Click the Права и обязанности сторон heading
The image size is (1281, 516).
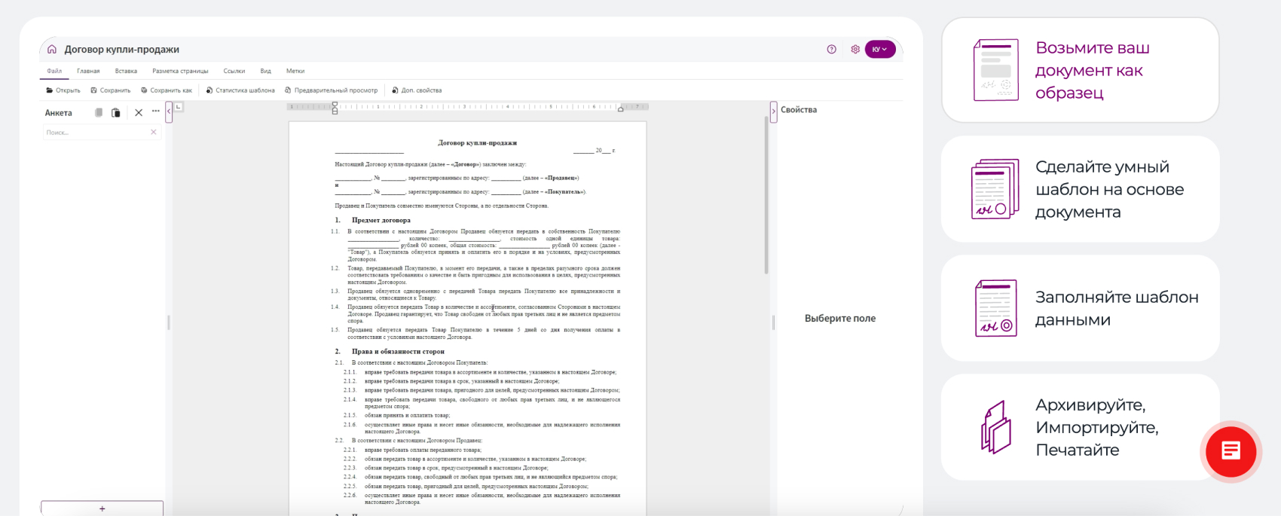[398, 351]
